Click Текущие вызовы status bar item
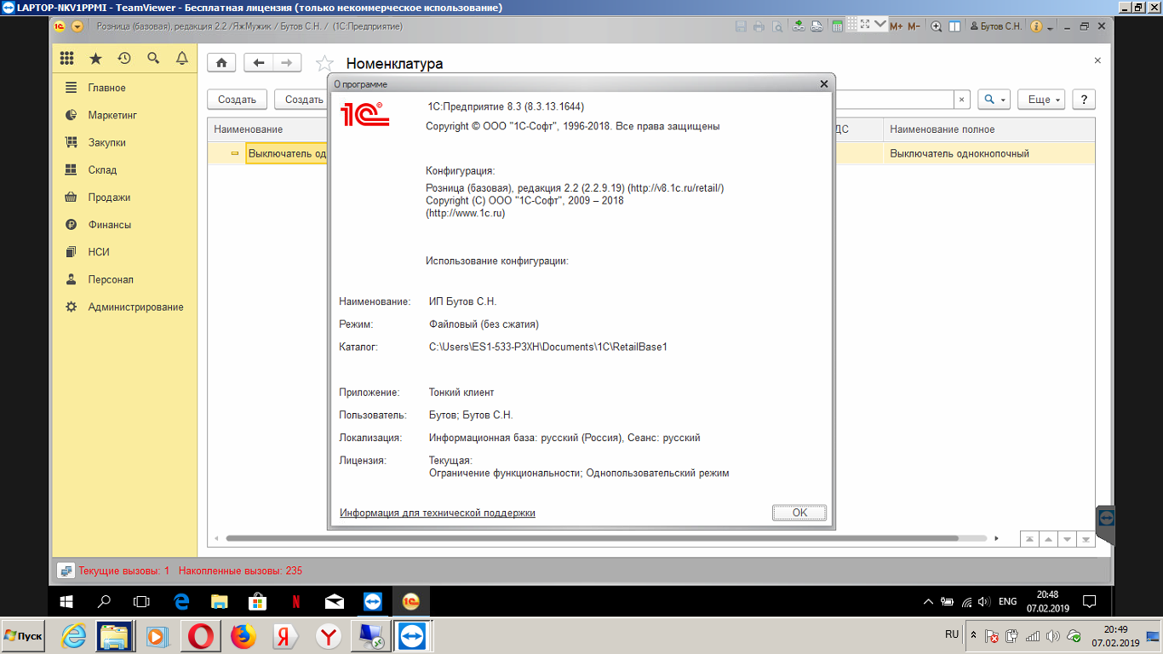 click(123, 571)
